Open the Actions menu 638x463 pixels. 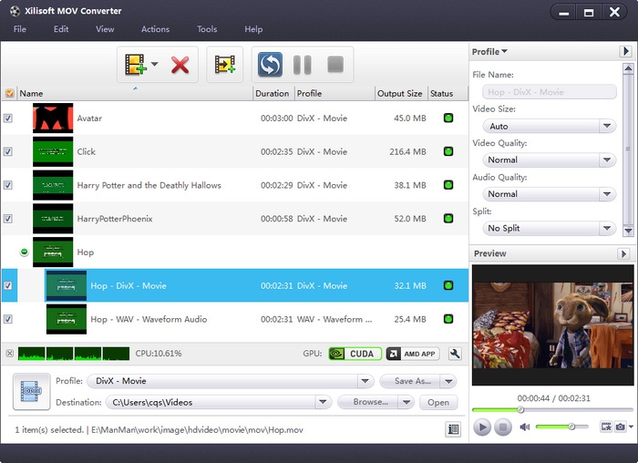coord(156,29)
